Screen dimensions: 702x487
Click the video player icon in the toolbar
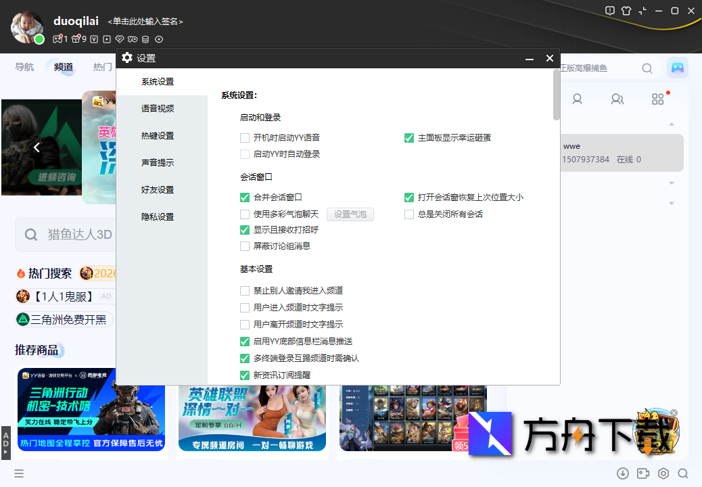tap(107, 39)
